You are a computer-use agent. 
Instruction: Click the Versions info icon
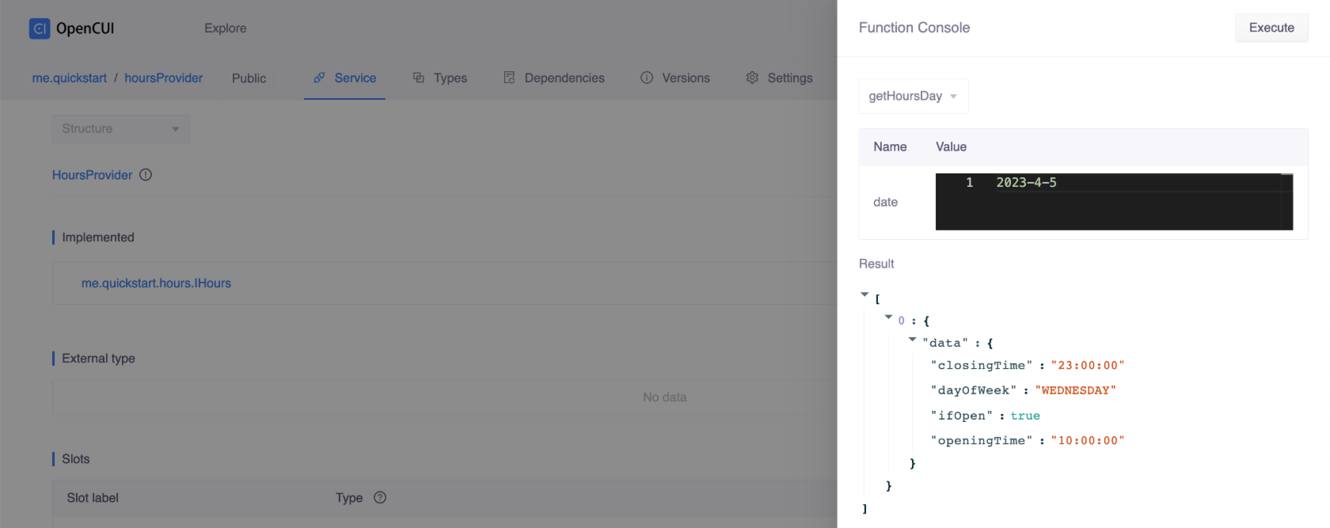click(647, 78)
